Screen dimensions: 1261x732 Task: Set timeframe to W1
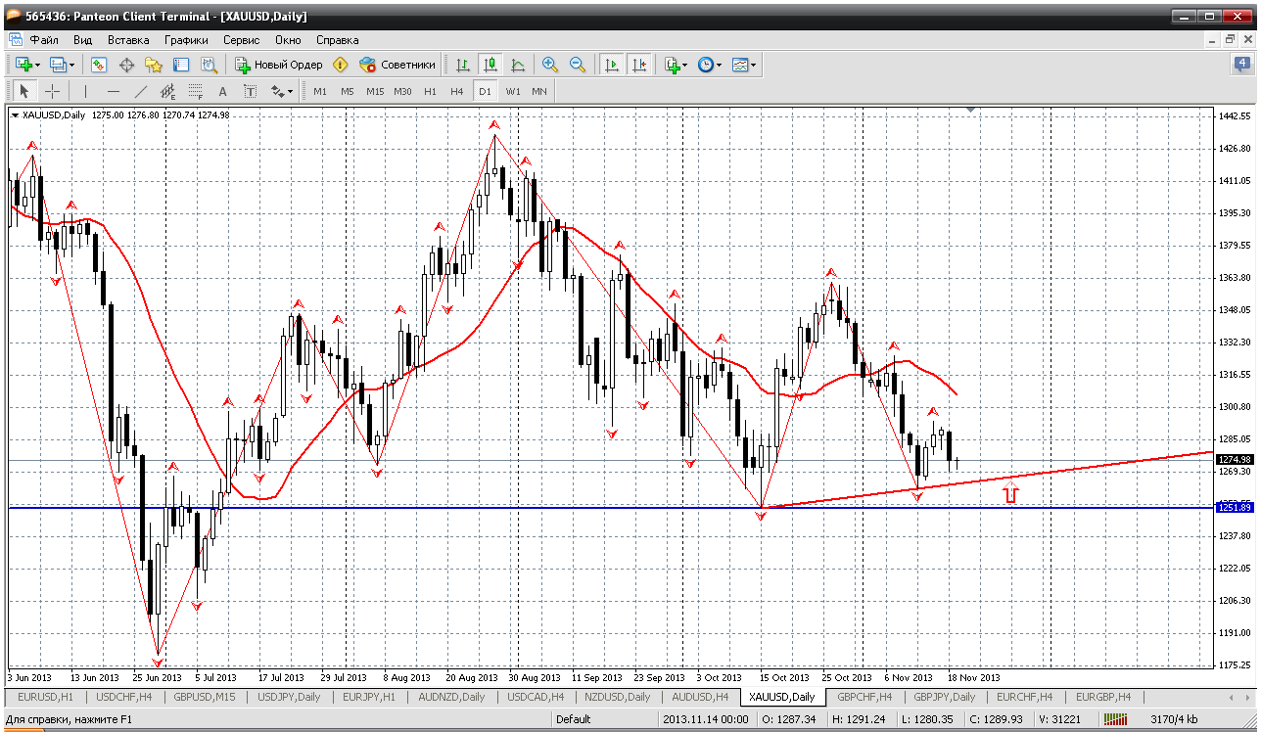click(513, 91)
